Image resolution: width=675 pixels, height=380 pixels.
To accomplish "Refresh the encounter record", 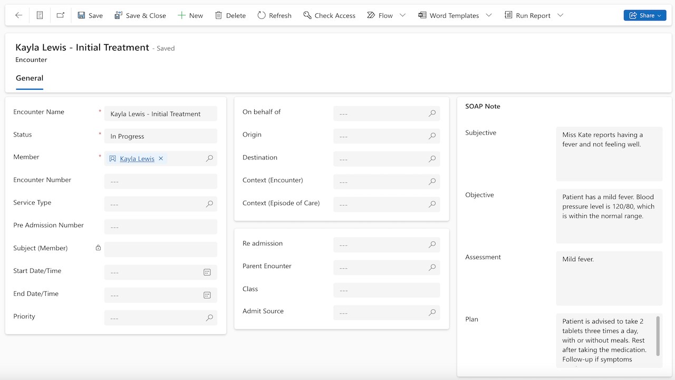I will click(274, 15).
